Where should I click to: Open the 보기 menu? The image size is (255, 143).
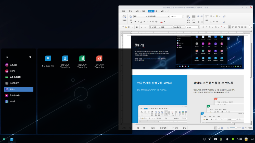(x=137, y=11)
